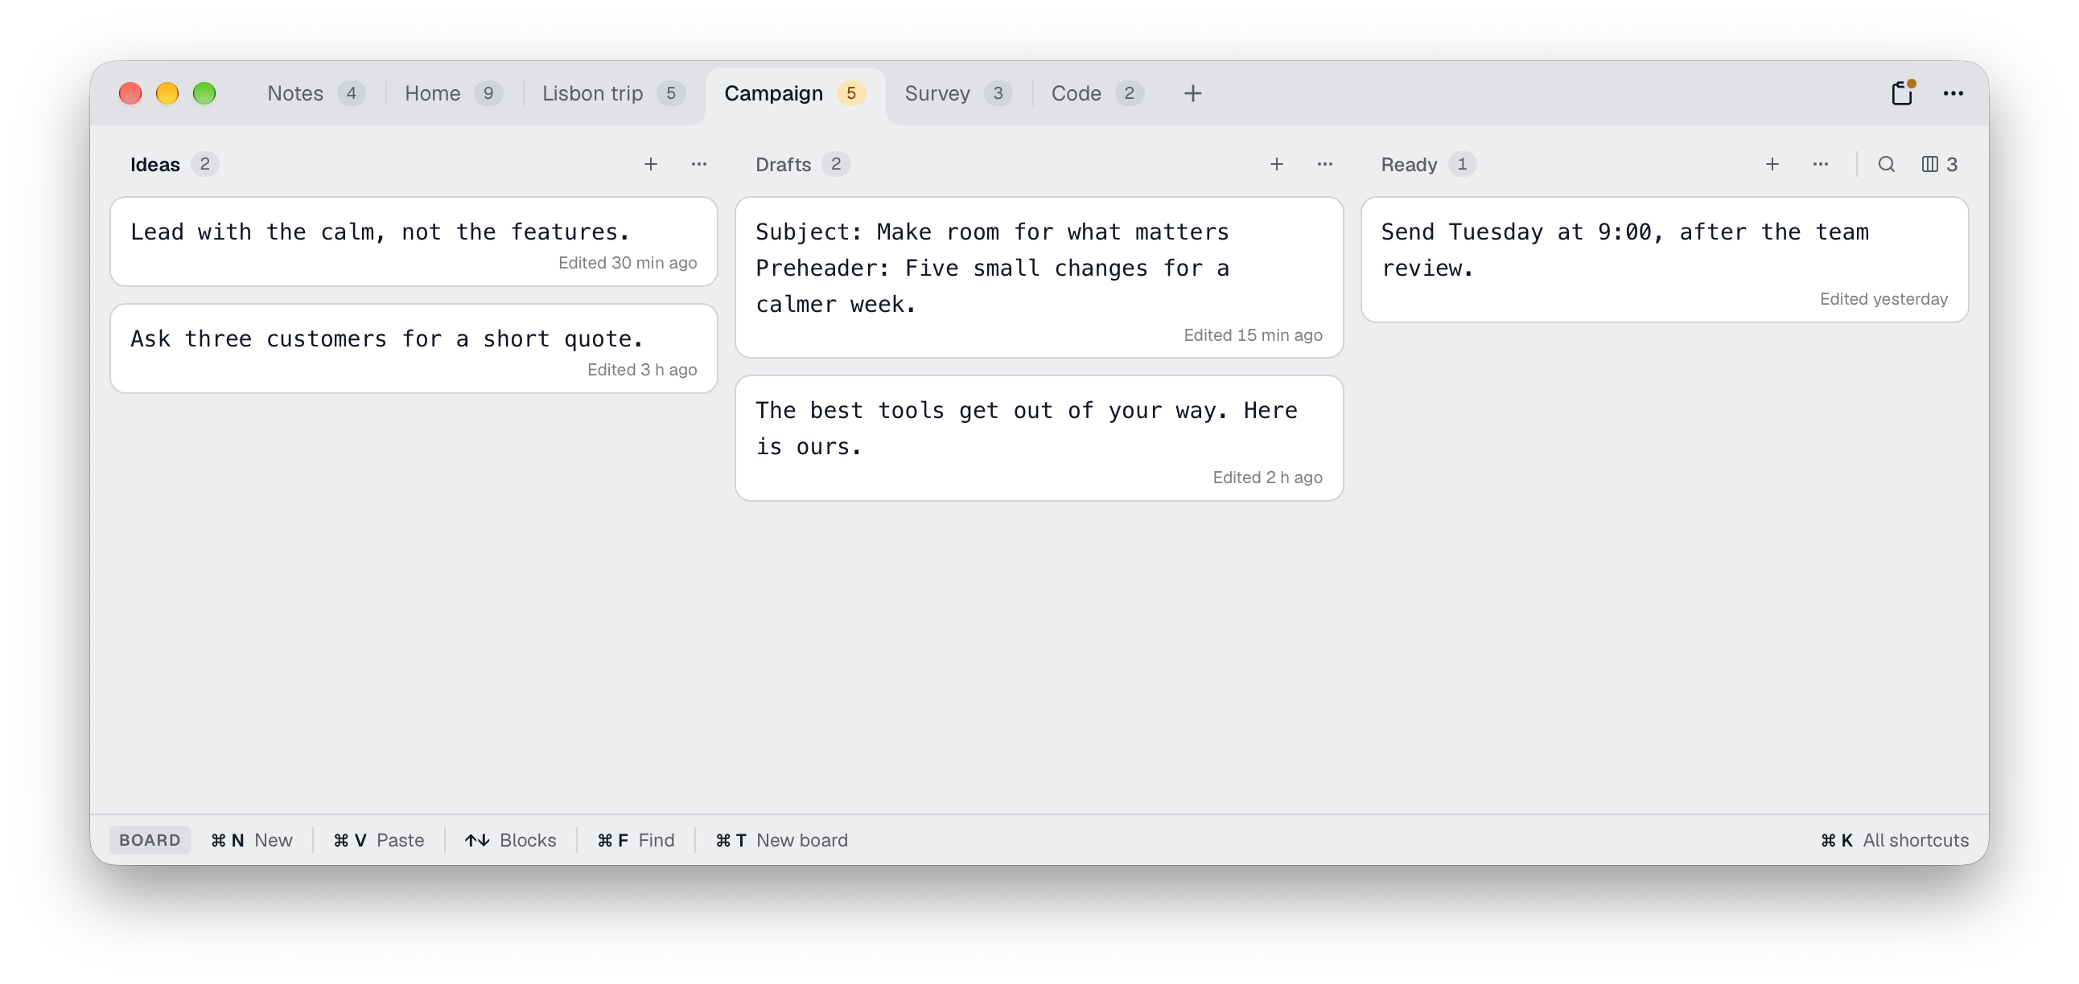
Task: Open the Lisbon trip tab
Action: [613, 93]
